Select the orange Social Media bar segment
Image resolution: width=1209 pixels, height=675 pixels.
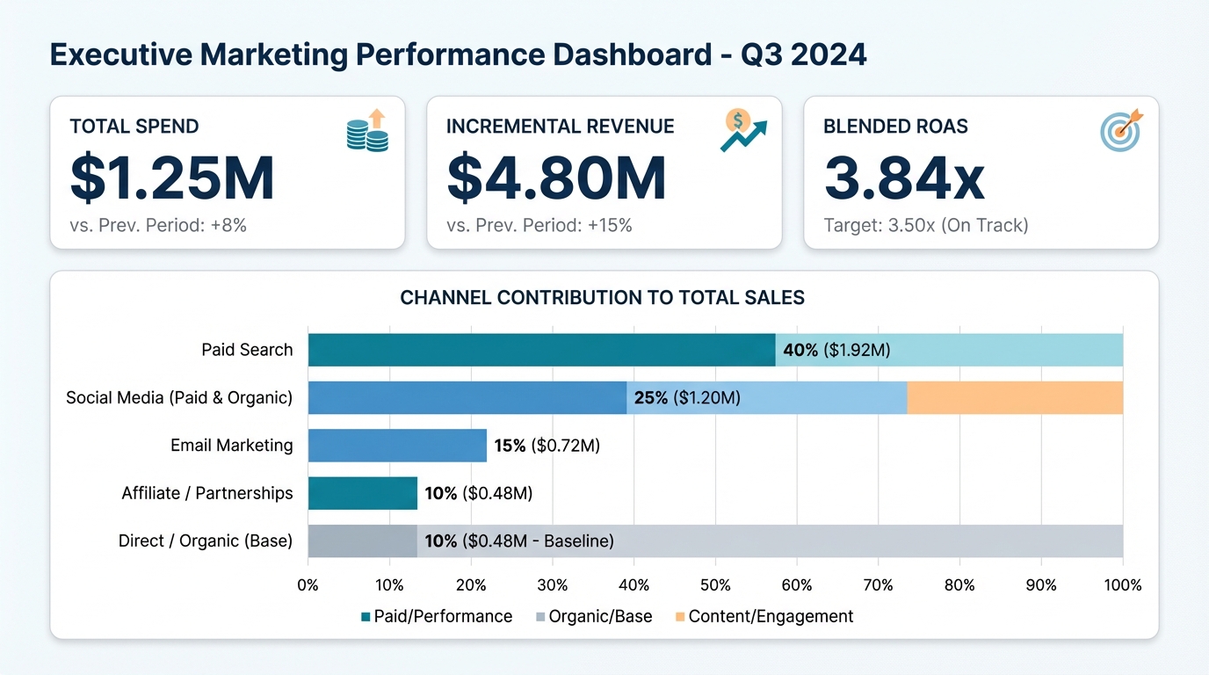1015,397
